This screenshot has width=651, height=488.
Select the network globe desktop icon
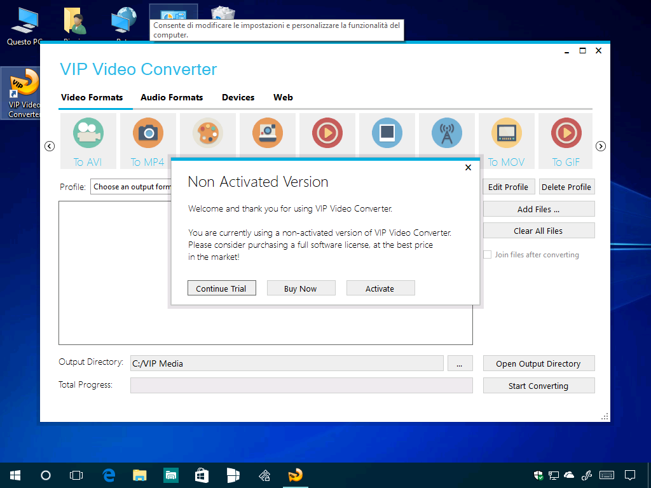(x=124, y=21)
